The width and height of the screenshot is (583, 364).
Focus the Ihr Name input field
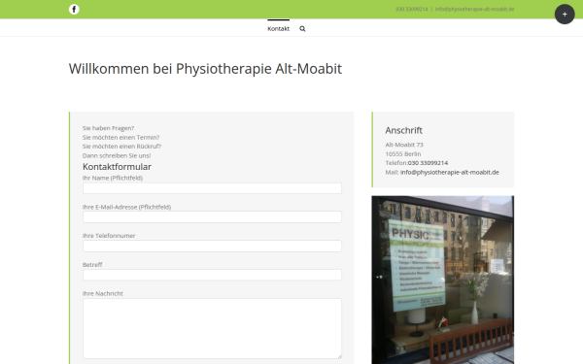tap(212, 188)
